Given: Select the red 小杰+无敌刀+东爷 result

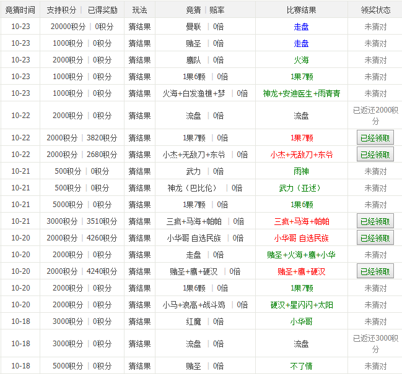Looking at the screenshot, I should coord(301,155).
